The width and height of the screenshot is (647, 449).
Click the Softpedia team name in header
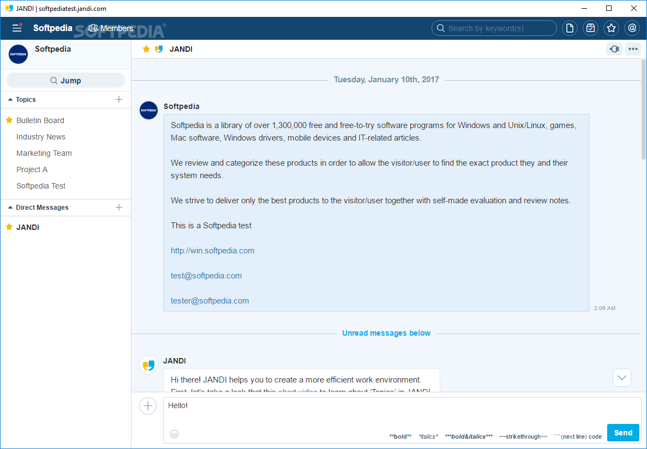tap(53, 28)
